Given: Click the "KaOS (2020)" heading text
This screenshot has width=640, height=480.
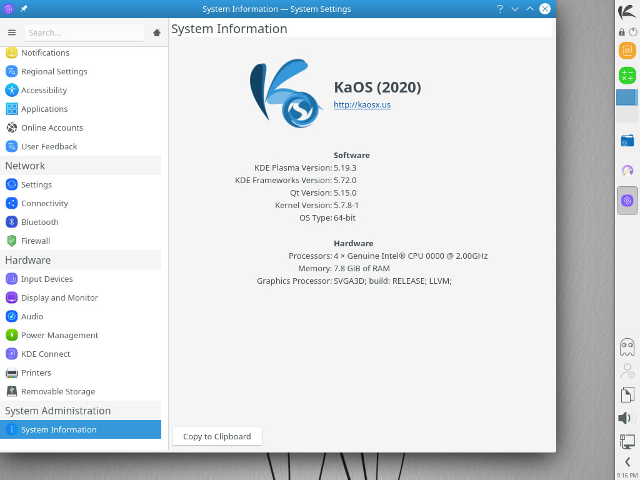Looking at the screenshot, I should 377,87.
